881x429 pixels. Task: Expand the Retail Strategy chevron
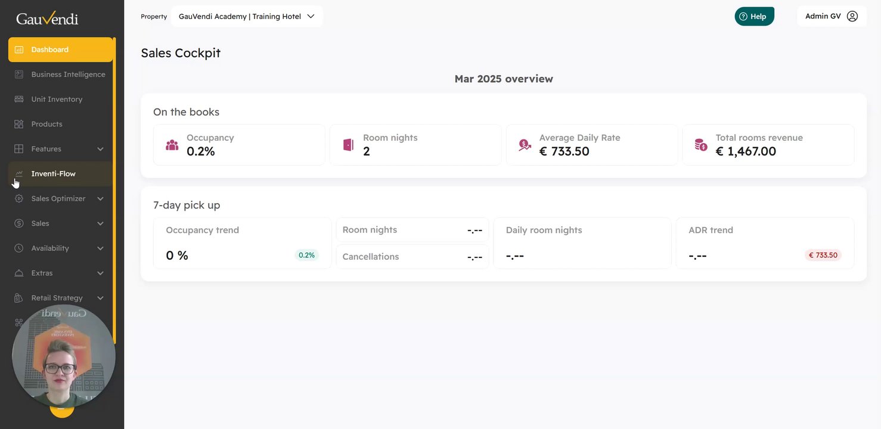click(100, 298)
